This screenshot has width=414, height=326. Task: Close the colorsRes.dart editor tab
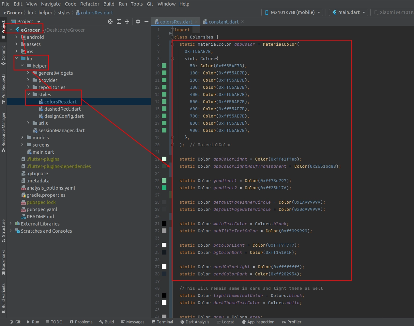coord(196,22)
